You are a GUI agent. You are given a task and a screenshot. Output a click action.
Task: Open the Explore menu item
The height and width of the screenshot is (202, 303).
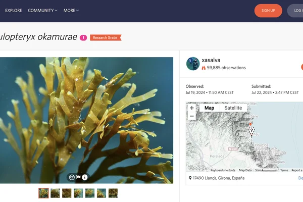pyautogui.click(x=14, y=11)
